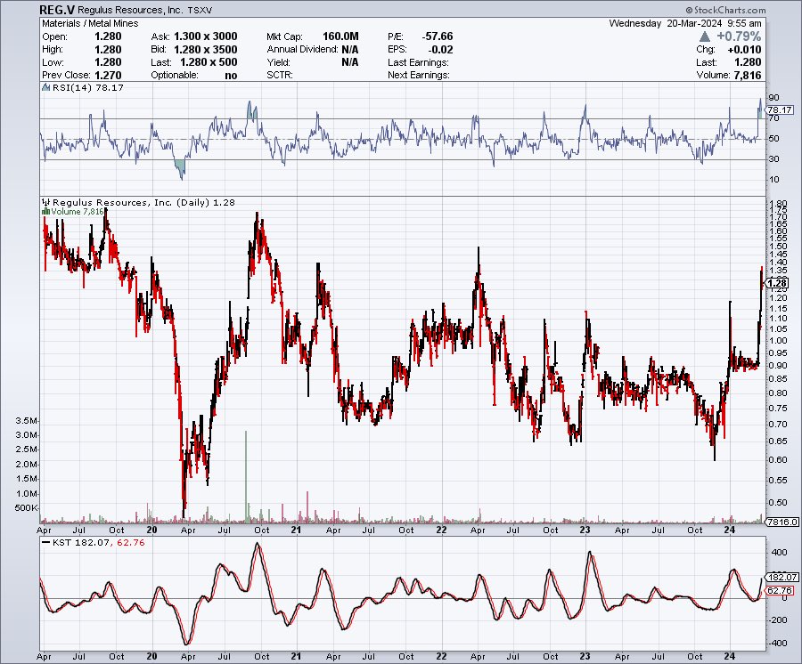
Task: Click the year 24 label on price axis
Action: point(730,530)
